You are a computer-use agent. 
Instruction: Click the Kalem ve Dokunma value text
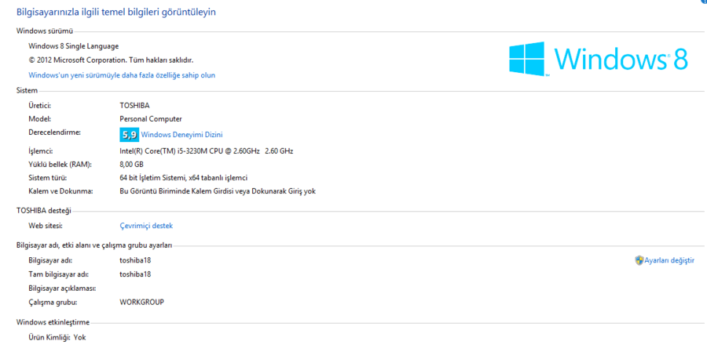(218, 191)
